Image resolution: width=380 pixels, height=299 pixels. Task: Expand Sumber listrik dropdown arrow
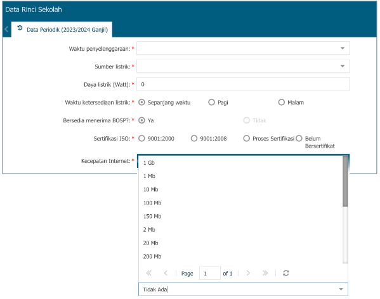click(343, 66)
